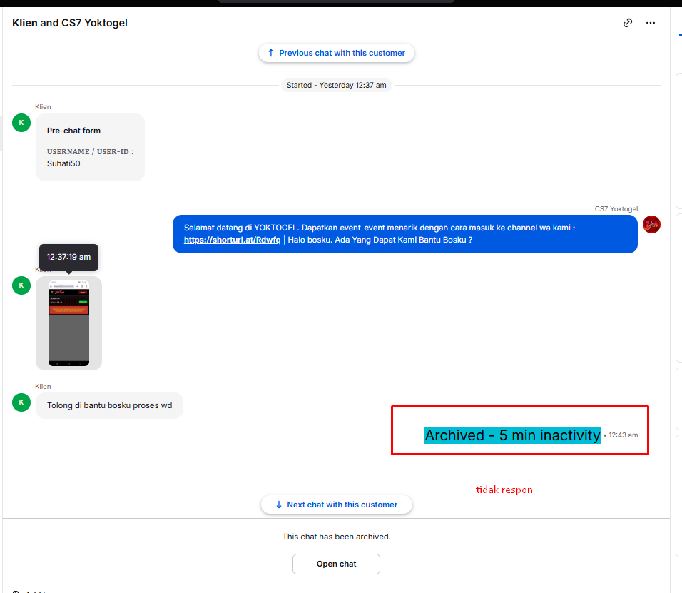Click the 12:43 am archive timestamp

click(x=624, y=435)
